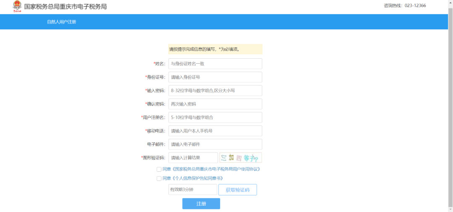This screenshot has width=453, height=212.
Task: Click the 图形验证码 answer field
Action: [193, 158]
